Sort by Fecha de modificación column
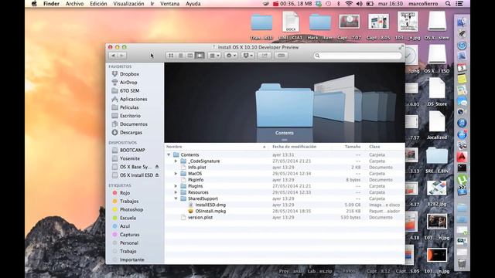Viewport: 495px width, 278px height. click(x=294, y=147)
